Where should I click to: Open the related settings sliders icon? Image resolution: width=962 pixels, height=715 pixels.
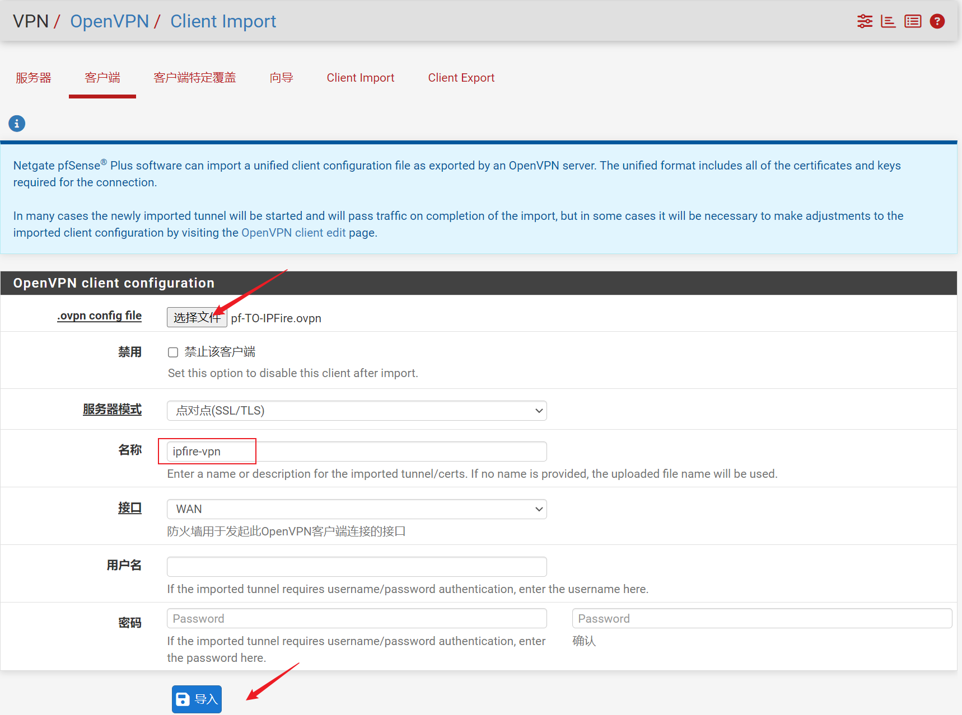[x=865, y=21]
